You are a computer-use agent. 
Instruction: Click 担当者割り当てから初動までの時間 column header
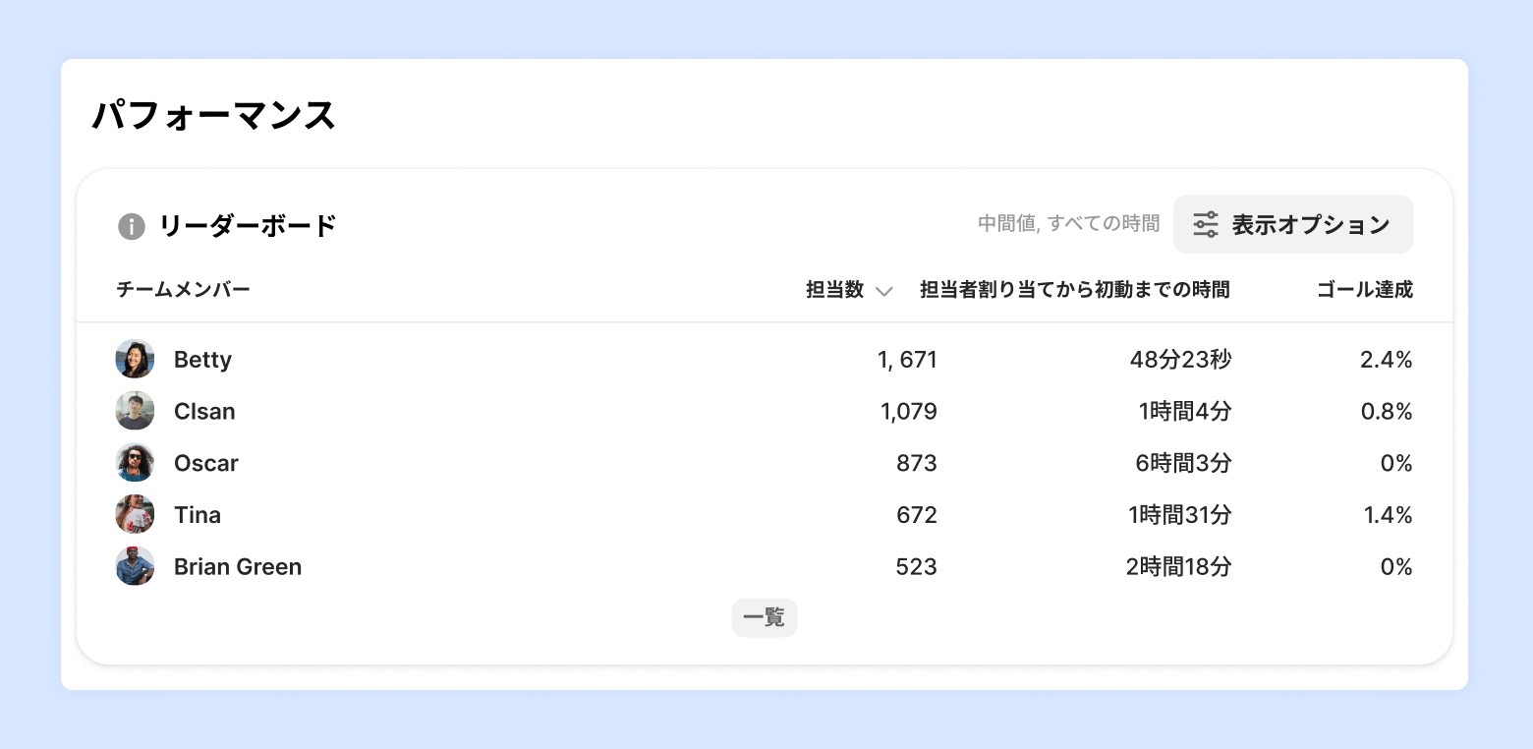1074,290
